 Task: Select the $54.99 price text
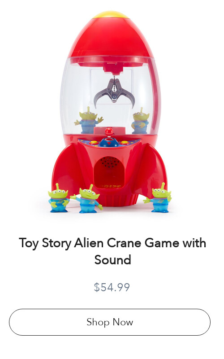click(x=112, y=287)
